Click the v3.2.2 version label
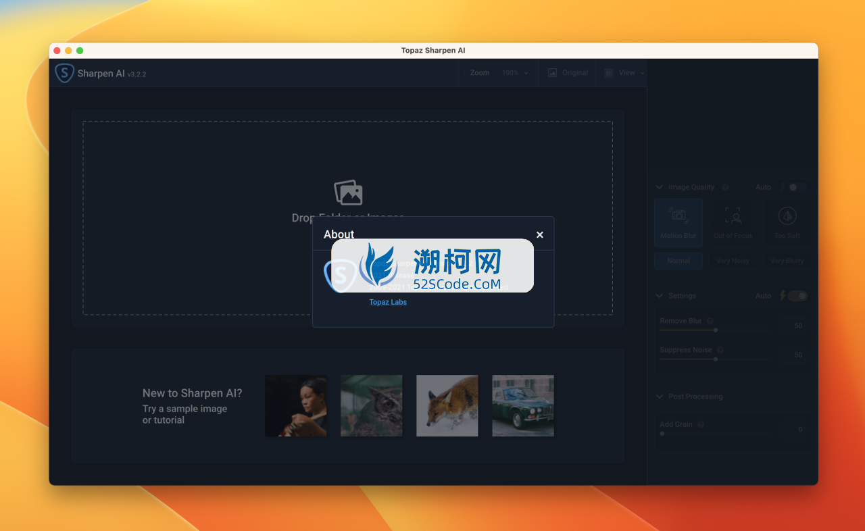This screenshot has height=531, width=865. (x=137, y=74)
